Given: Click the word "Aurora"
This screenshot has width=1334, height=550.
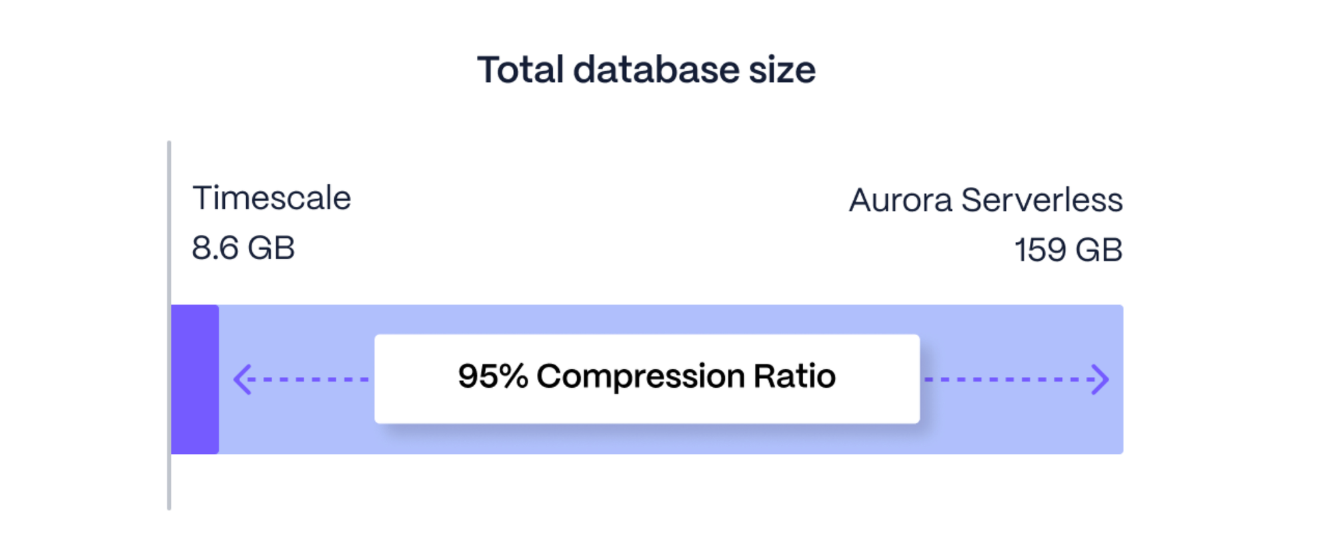Looking at the screenshot, I should coord(900,200).
